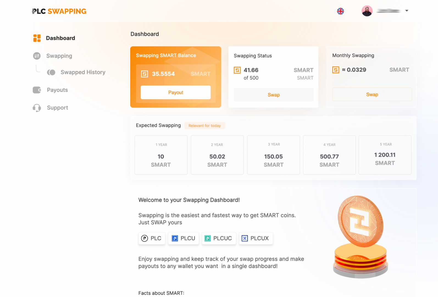This screenshot has height=297, width=438.
Task: Click SMART icon in Monthly Swapping card
Action: point(336,70)
